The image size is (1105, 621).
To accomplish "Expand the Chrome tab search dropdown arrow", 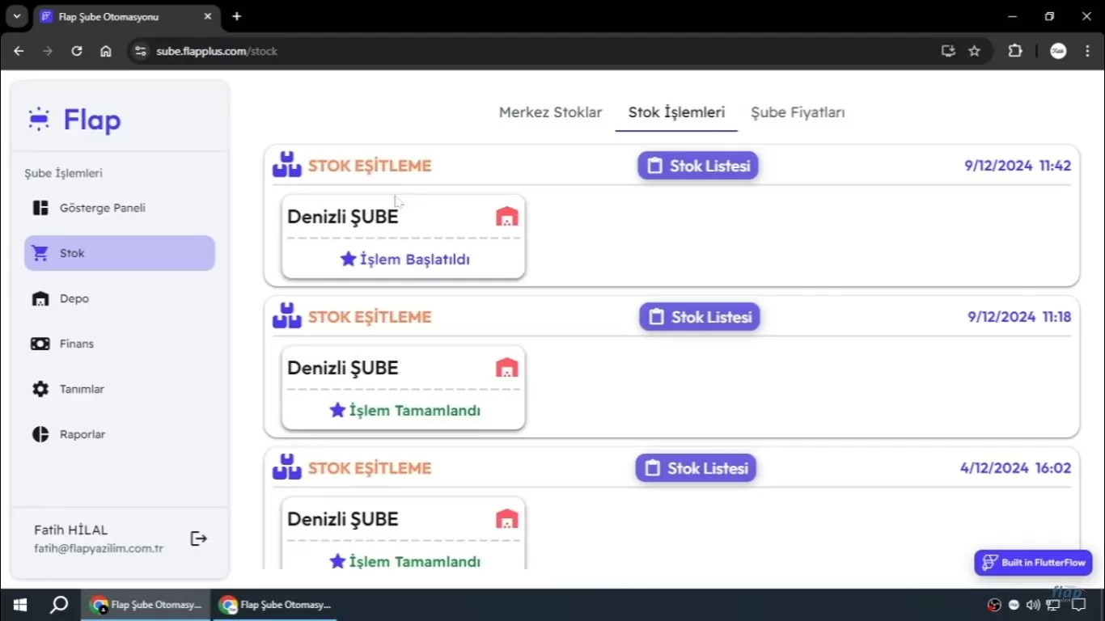I will tap(16, 16).
